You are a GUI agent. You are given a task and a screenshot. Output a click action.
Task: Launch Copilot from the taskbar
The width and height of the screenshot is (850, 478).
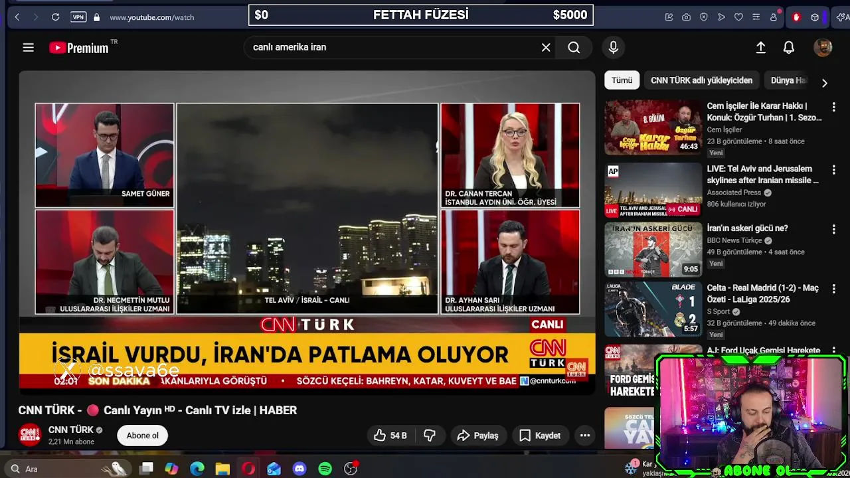click(171, 469)
